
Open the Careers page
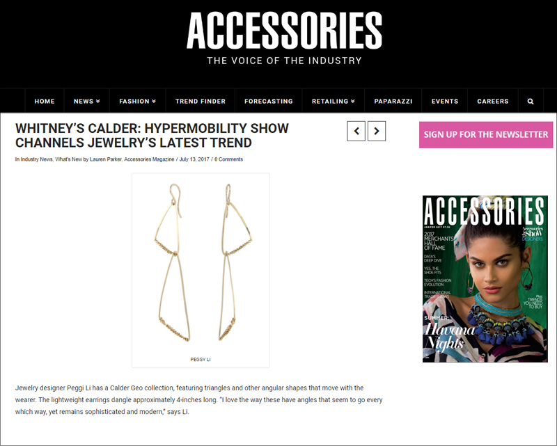[493, 101]
